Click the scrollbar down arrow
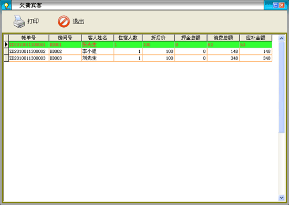Viewport: 289px width, 205px height. click(282, 198)
